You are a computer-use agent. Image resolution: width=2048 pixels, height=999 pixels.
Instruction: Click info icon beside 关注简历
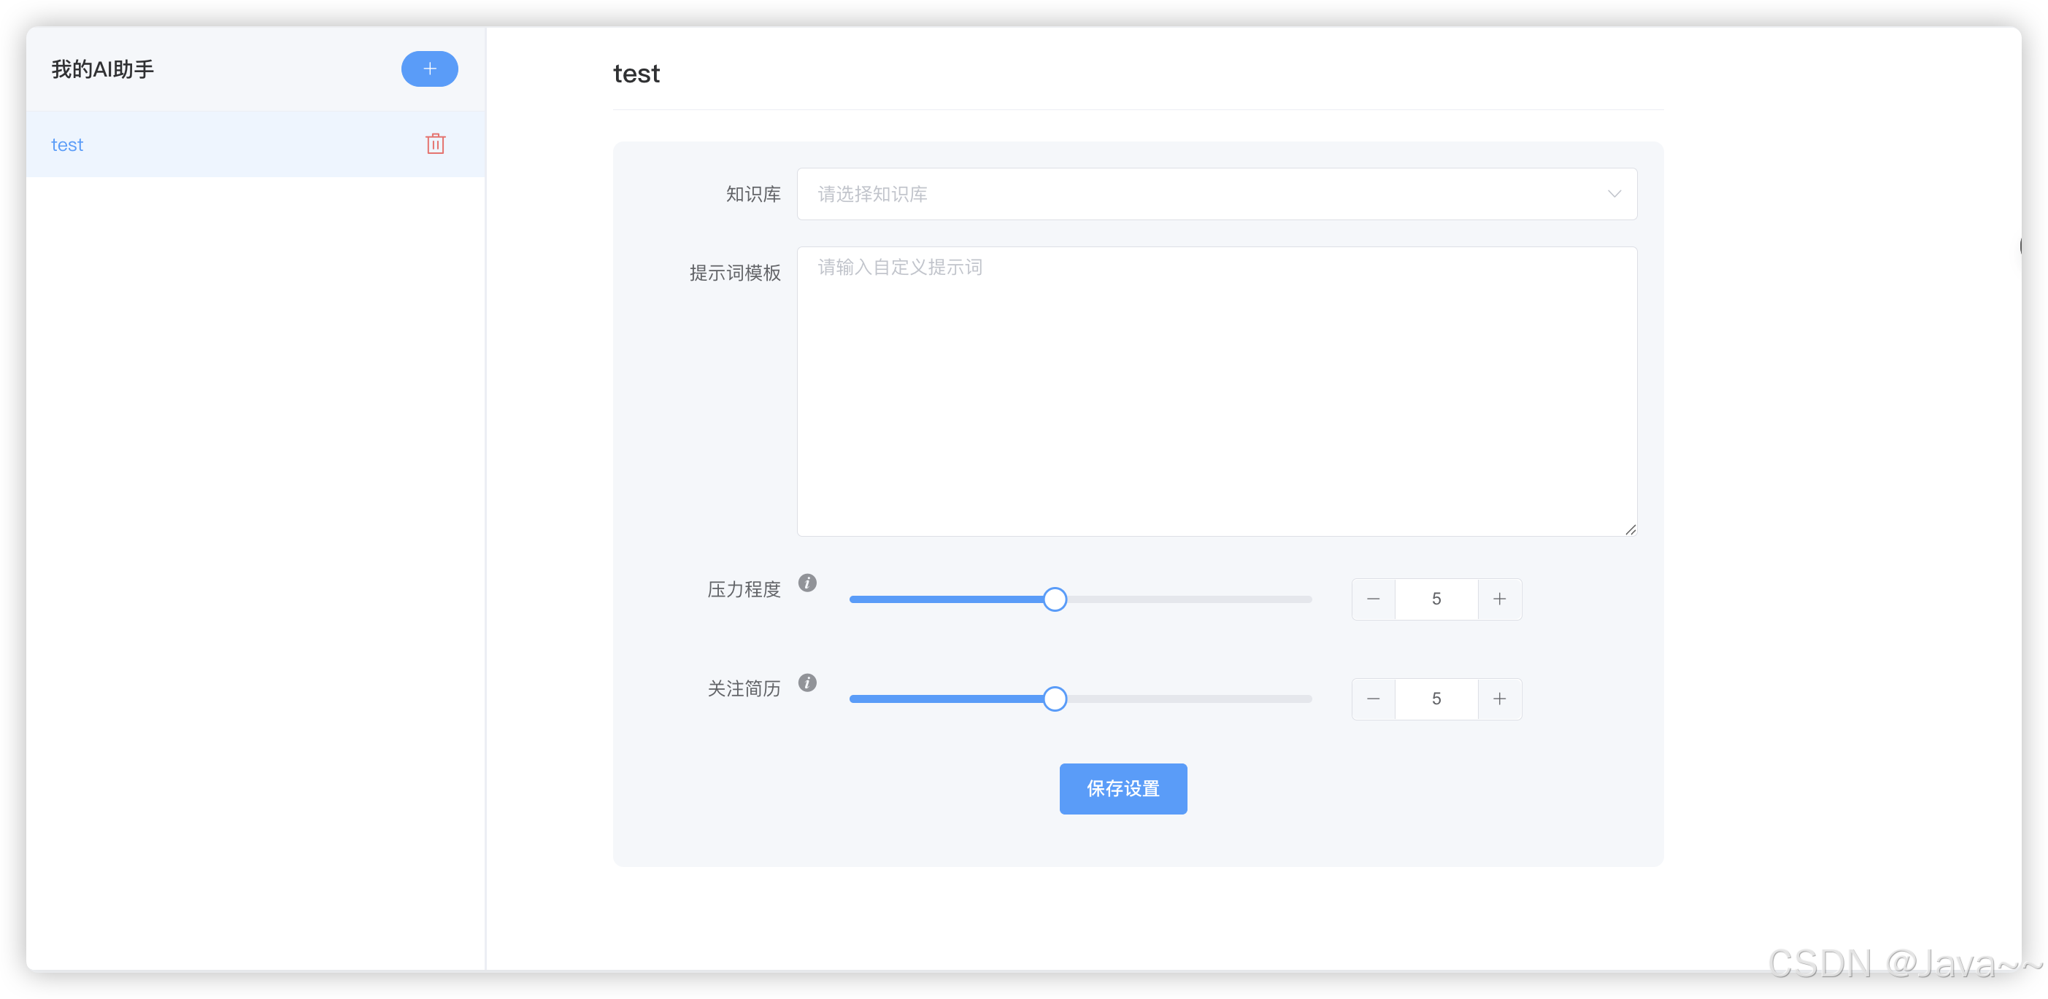tap(807, 683)
